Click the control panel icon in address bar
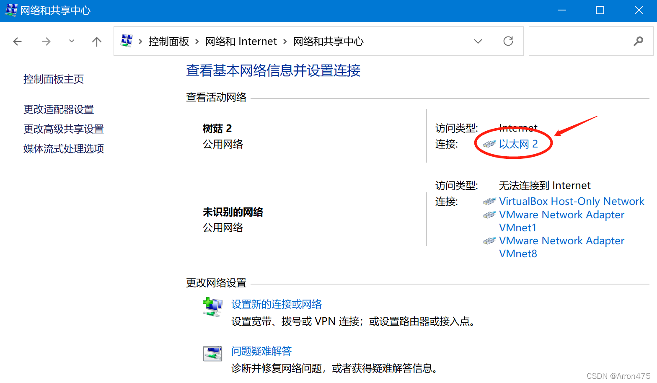 pyautogui.click(x=126, y=41)
